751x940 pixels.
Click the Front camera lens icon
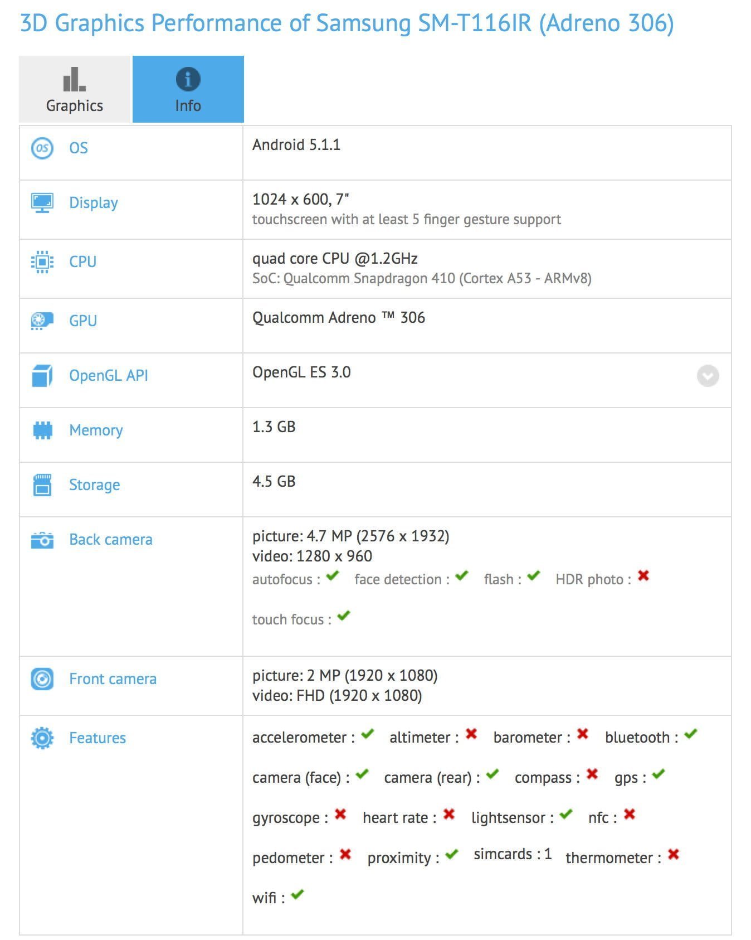click(42, 679)
